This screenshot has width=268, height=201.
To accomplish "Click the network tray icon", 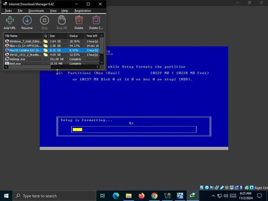I will (220, 196).
